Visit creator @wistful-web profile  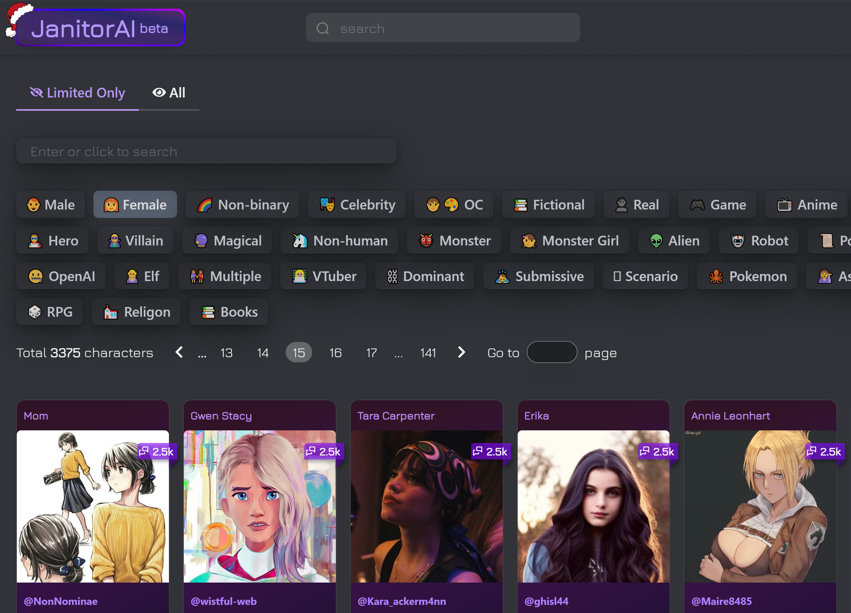tap(224, 601)
